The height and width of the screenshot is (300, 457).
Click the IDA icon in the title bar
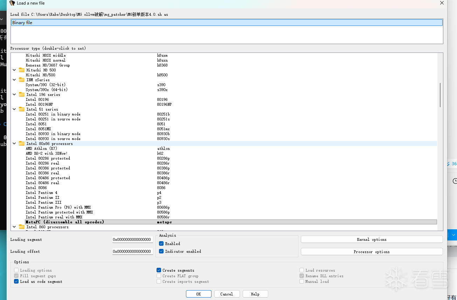tap(12, 3)
